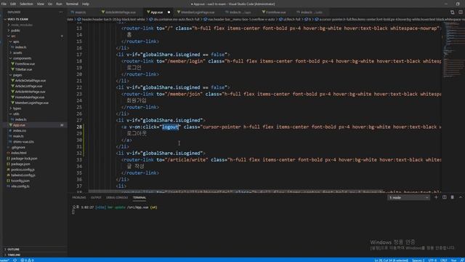The height and width of the screenshot is (262, 465).
Task: Create a new terminal with plus icon
Action: pos(436,197)
